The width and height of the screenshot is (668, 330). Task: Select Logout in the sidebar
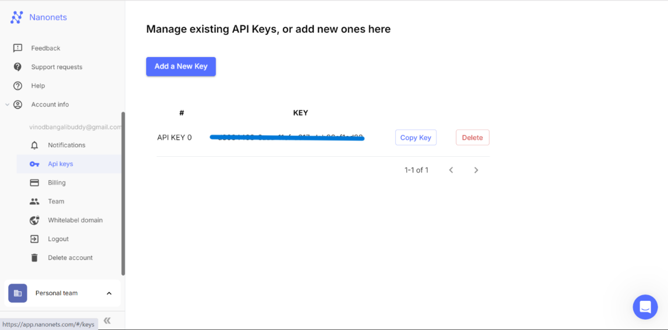pos(58,239)
